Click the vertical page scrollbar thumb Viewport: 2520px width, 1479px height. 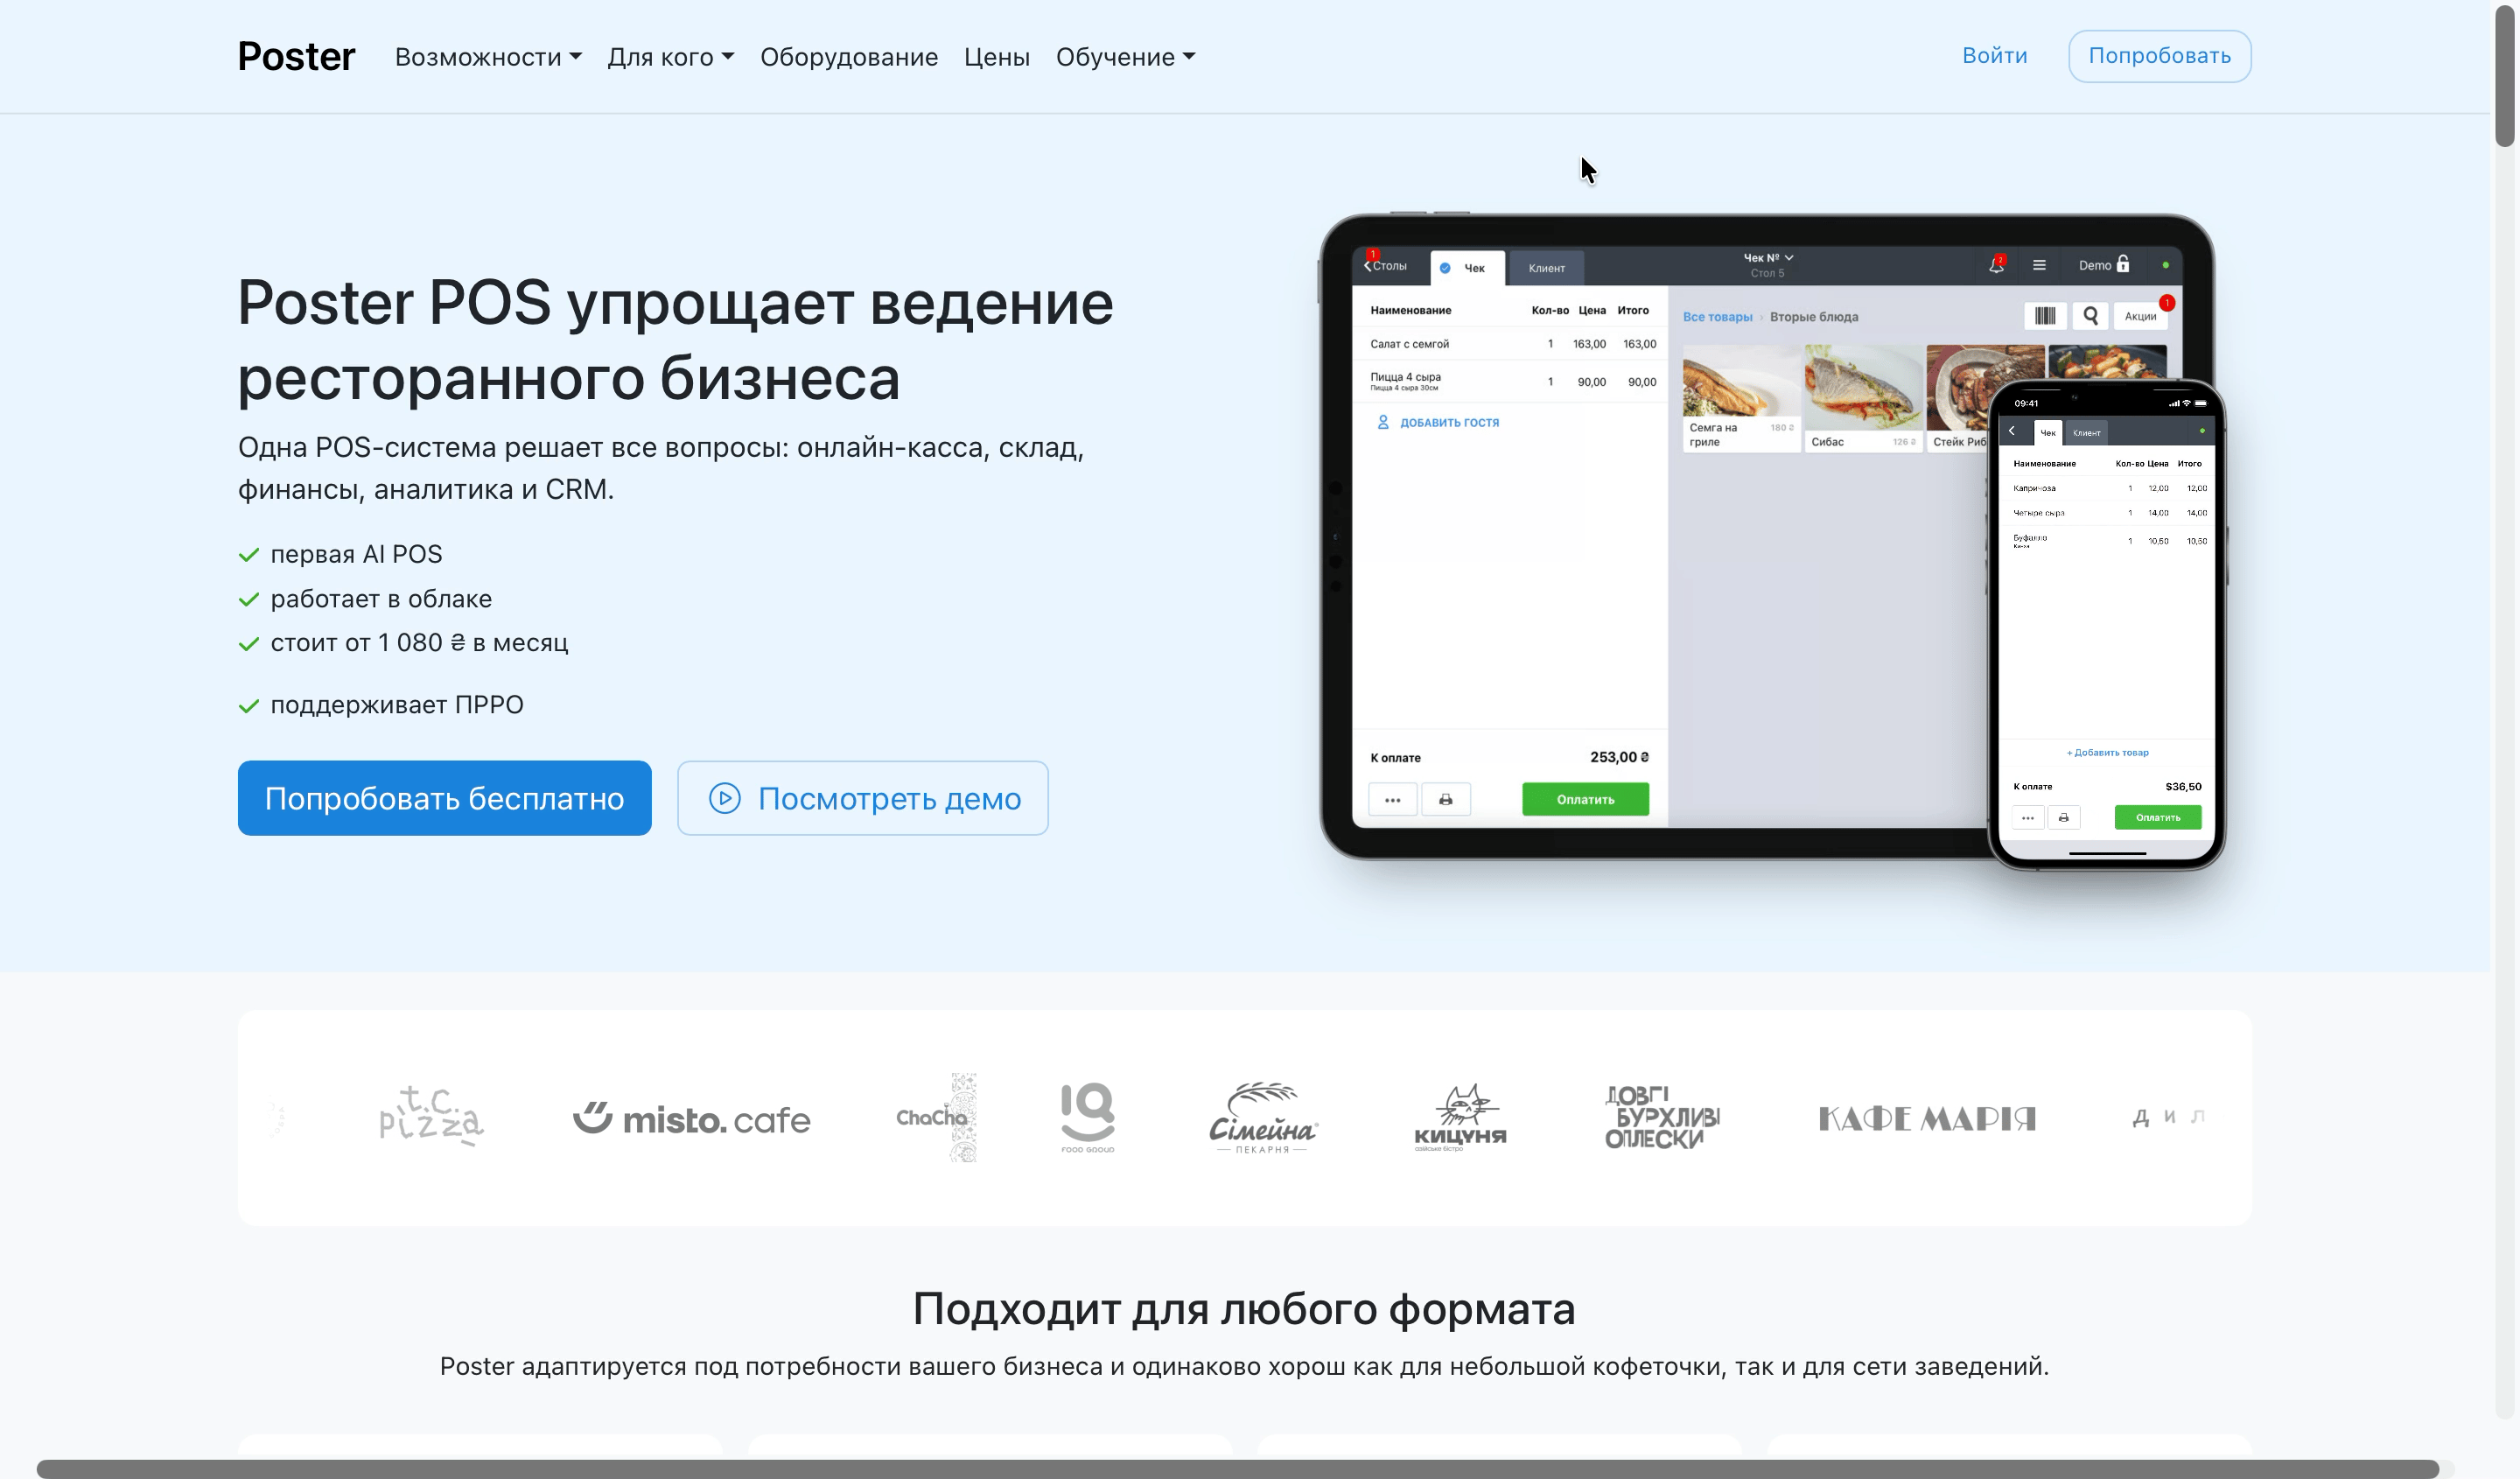(x=2505, y=75)
